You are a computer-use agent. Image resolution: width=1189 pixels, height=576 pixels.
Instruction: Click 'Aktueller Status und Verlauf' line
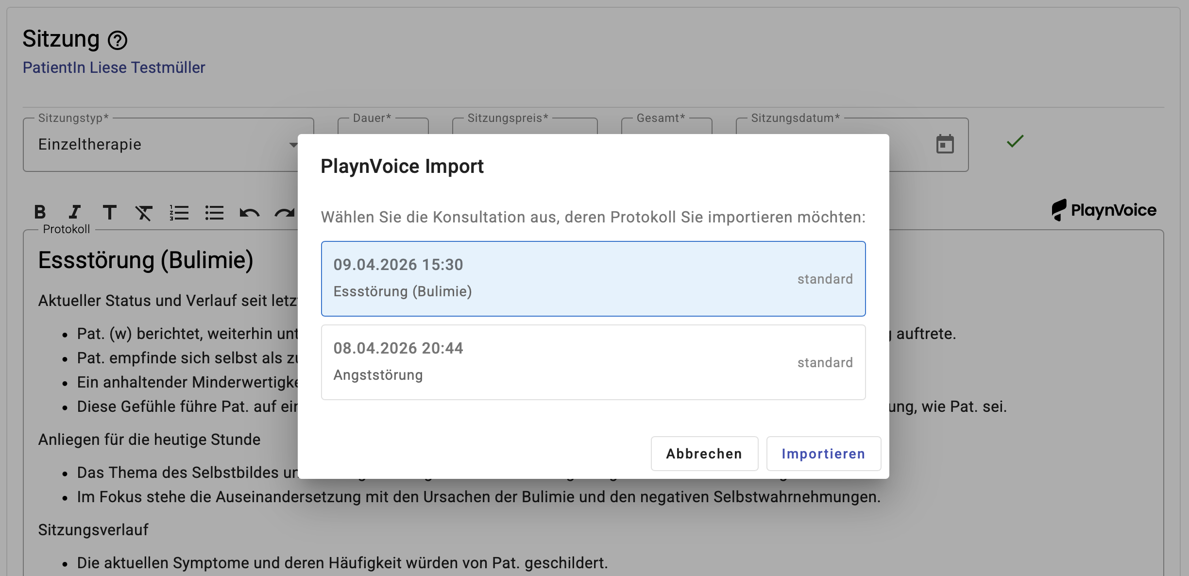(168, 301)
